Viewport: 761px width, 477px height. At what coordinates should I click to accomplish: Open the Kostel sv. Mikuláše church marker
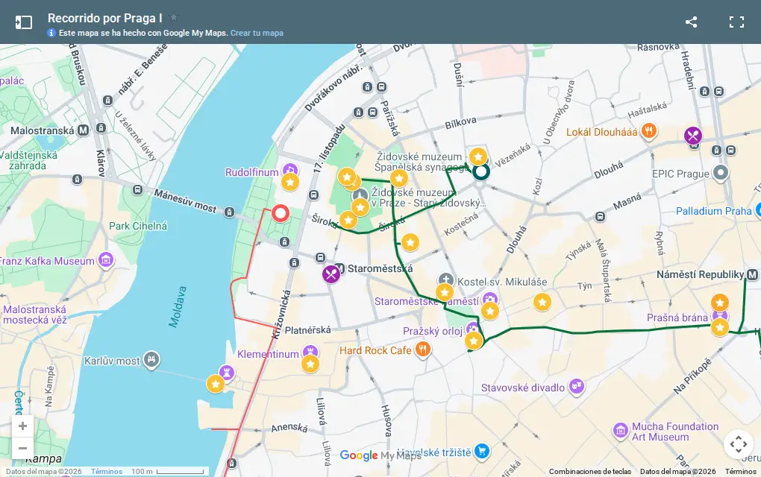[x=445, y=279]
